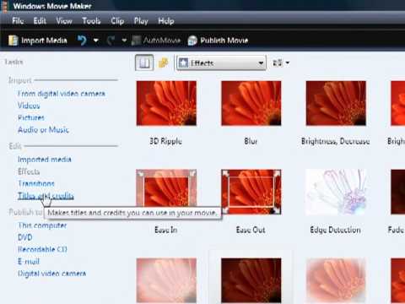Click the 'Blur' effect label
Viewport: 405px width, 304px height.
point(251,141)
